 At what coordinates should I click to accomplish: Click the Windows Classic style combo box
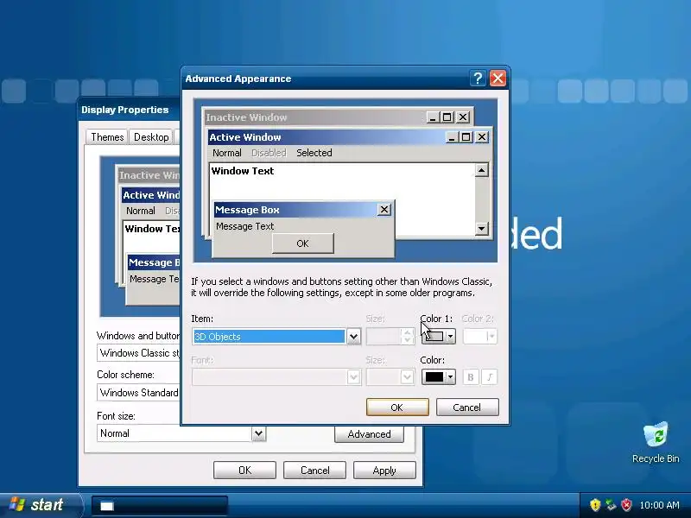(x=138, y=353)
